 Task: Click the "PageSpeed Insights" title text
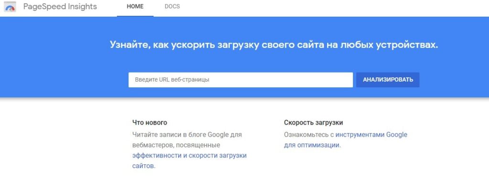coord(60,7)
